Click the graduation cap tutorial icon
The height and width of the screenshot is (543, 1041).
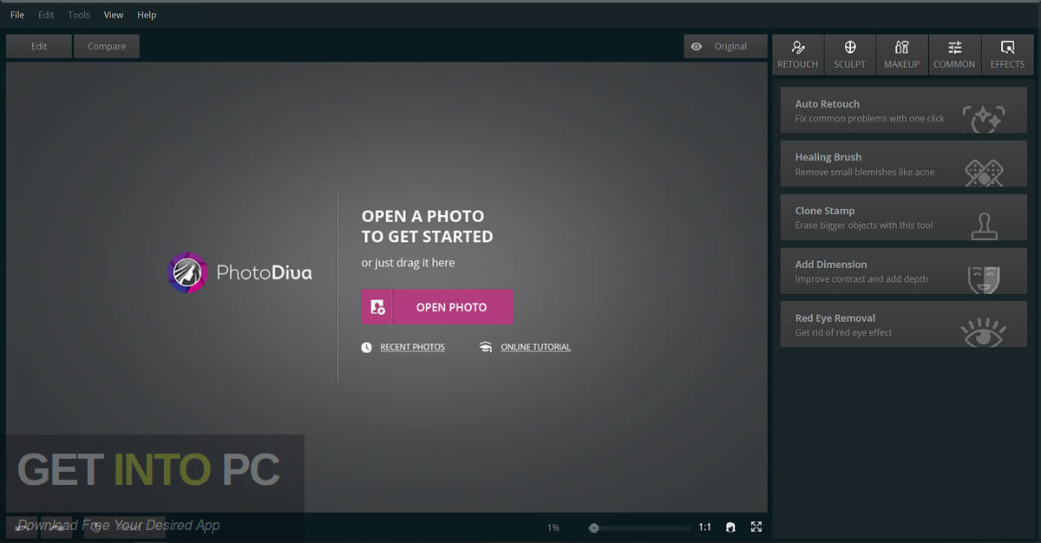coord(485,347)
